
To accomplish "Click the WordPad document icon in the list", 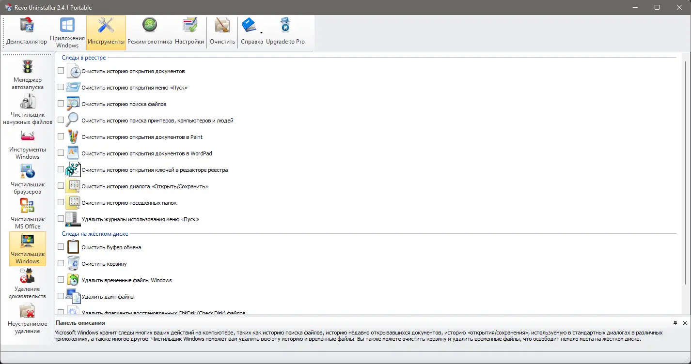I will click(x=73, y=153).
